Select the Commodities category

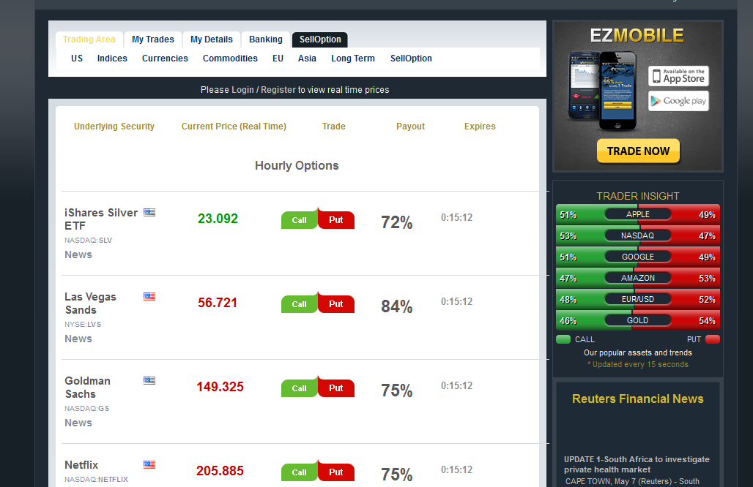(x=230, y=58)
